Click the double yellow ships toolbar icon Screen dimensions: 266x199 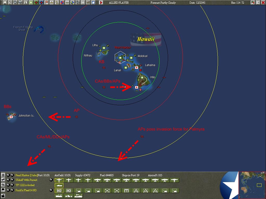pos(57,2)
